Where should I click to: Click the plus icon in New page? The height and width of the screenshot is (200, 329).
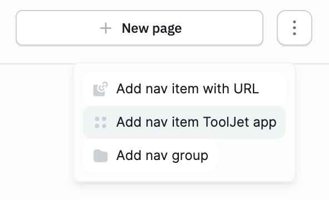tap(106, 28)
